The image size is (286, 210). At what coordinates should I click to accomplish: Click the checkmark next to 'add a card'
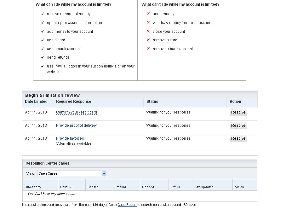point(43,40)
